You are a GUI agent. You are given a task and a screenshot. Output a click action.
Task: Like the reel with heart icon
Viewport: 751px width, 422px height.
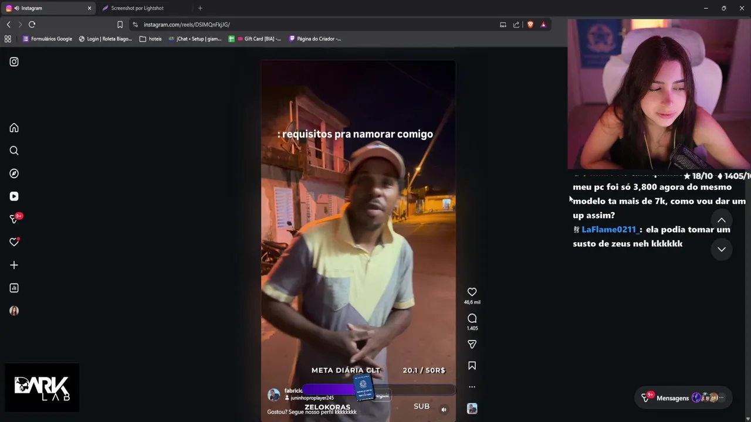(x=472, y=292)
